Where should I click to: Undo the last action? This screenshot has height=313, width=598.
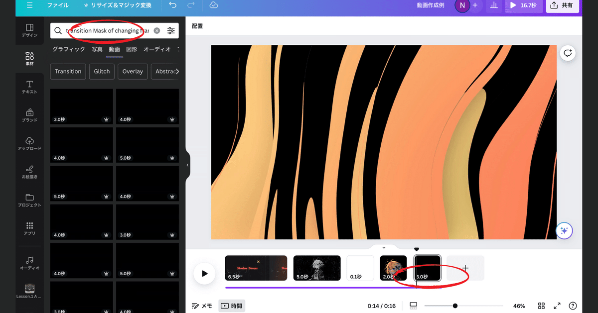(172, 5)
